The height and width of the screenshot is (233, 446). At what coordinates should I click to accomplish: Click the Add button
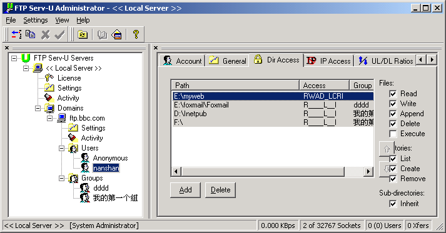click(185, 190)
